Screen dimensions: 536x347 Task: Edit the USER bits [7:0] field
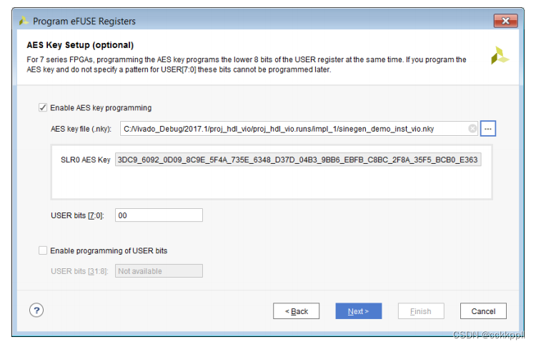click(159, 215)
